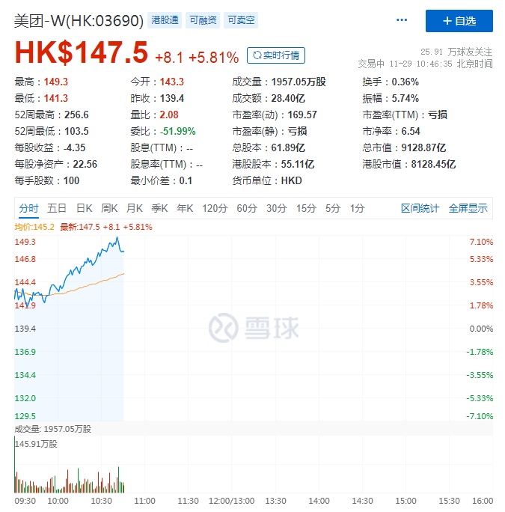505x512 pixels.
Task: Open the 周K chart tab
Action: [x=109, y=208]
